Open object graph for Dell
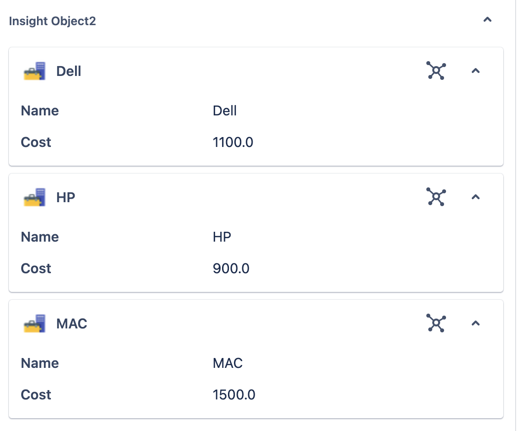Viewport: 525px width, 431px height. [x=436, y=71]
